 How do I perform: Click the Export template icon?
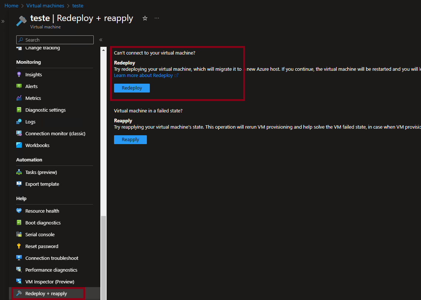[19, 184]
